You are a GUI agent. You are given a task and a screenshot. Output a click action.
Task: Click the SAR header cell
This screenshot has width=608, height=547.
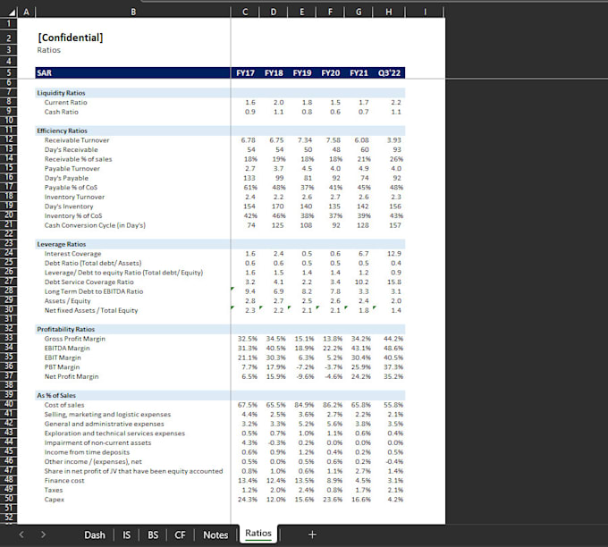[x=132, y=73]
